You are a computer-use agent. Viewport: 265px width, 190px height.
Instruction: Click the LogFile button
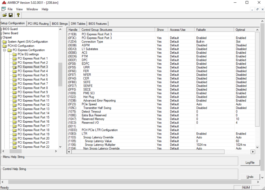click(250, 163)
